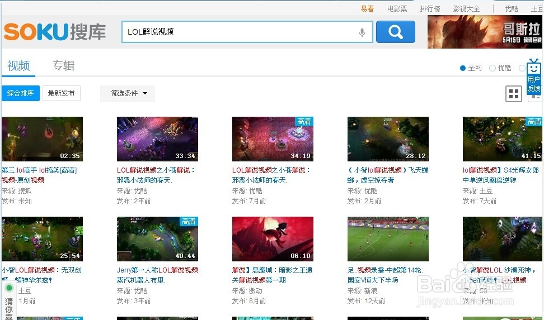The image size is (544, 320).
Task: Open the 2年前 邪恶小法师的春天 video title
Action: click(156, 175)
